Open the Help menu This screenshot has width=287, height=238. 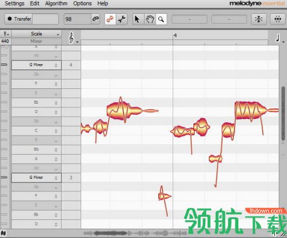tap(103, 3)
